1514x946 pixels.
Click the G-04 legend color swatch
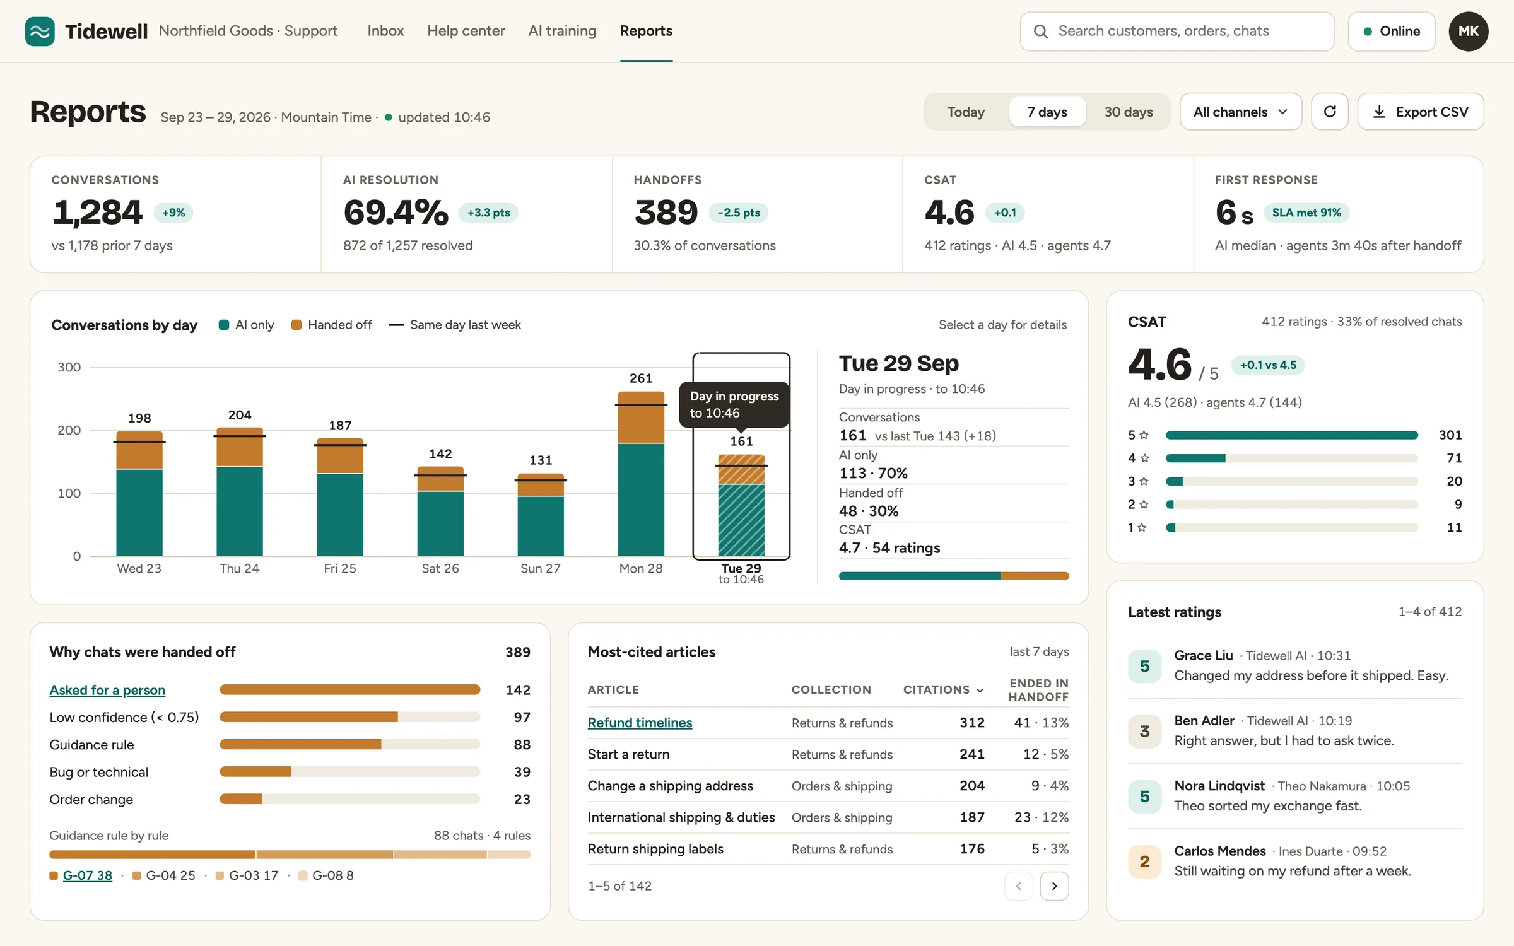pos(136,875)
